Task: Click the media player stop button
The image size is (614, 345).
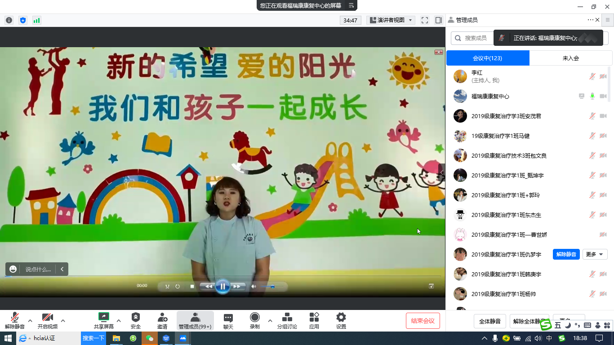Action: (x=192, y=286)
